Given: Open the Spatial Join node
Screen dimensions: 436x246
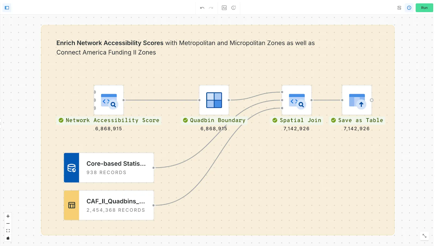Looking at the screenshot, I should 297,100.
